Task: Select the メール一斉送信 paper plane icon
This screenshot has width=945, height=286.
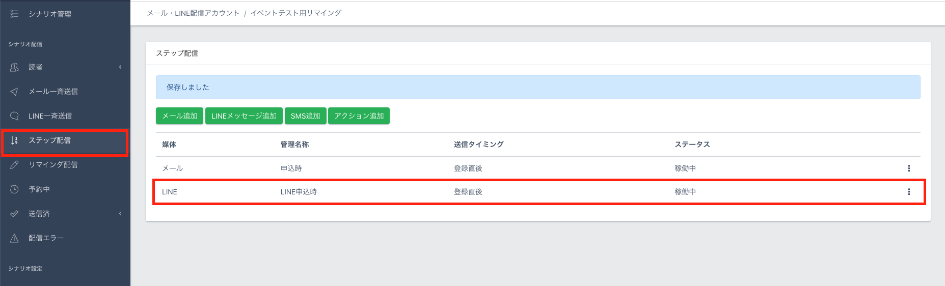Action: [14, 92]
